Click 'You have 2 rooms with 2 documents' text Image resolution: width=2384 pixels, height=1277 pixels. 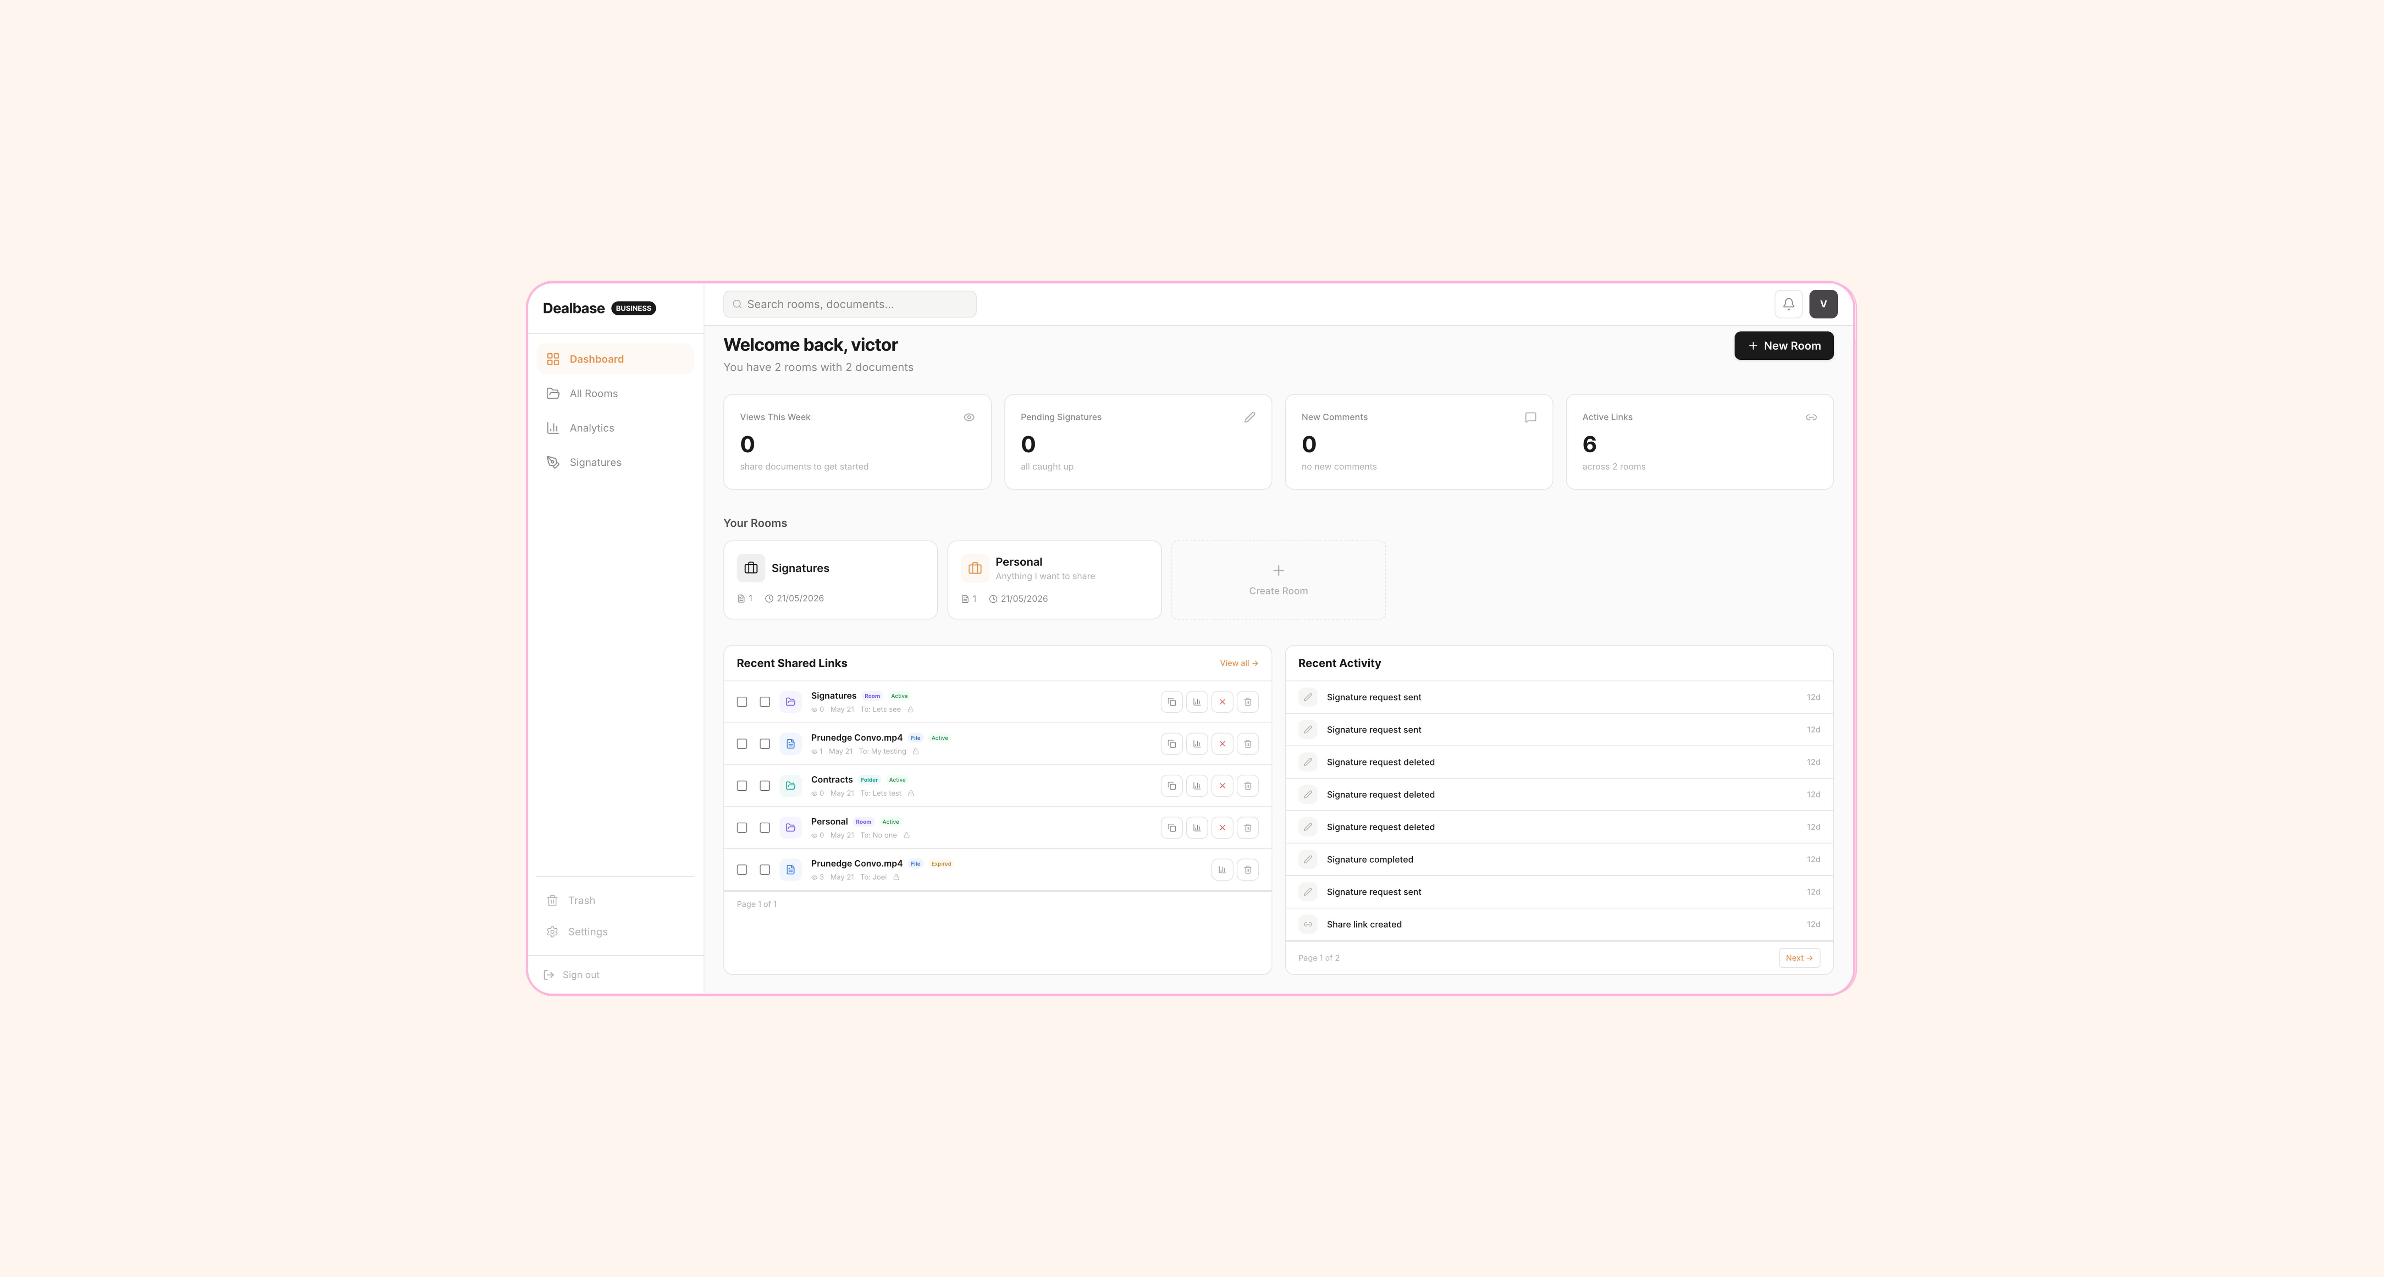[818, 367]
